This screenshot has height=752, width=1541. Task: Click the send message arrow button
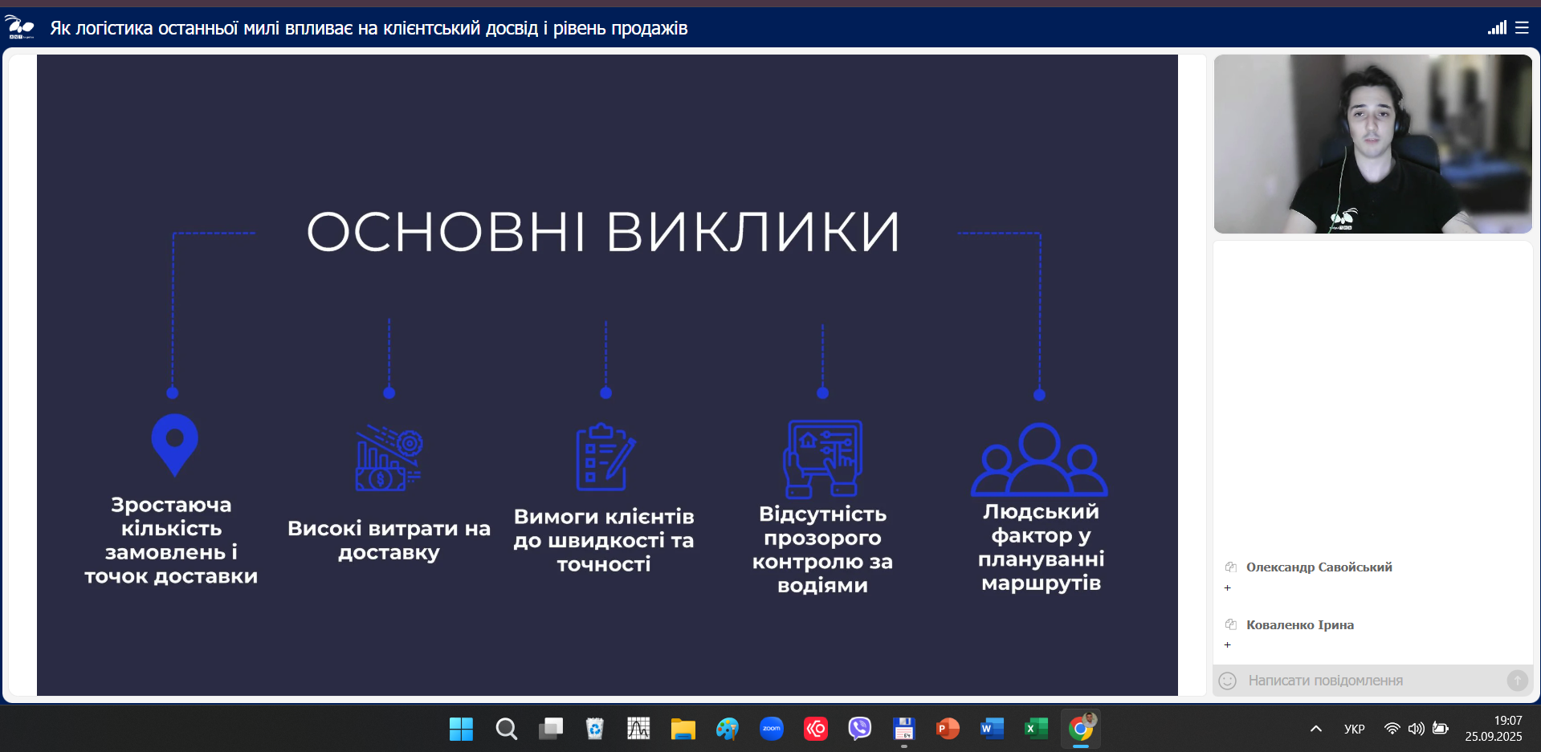pyautogui.click(x=1517, y=681)
